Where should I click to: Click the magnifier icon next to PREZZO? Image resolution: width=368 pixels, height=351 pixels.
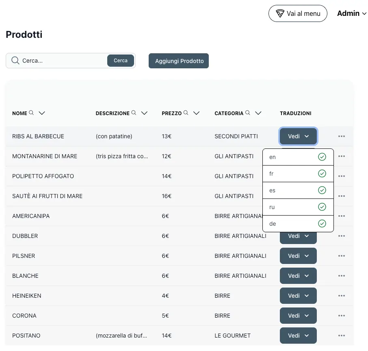pyautogui.click(x=186, y=113)
